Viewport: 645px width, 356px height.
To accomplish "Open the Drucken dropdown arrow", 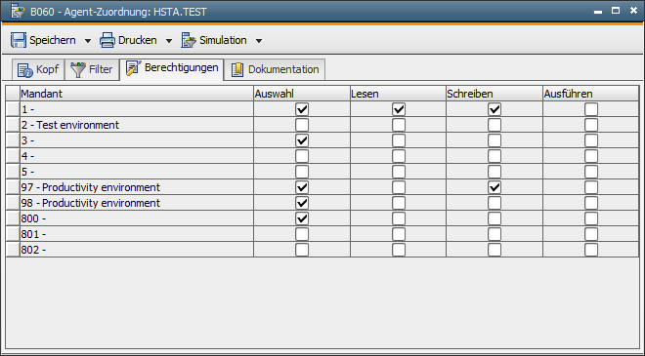I will click(169, 41).
